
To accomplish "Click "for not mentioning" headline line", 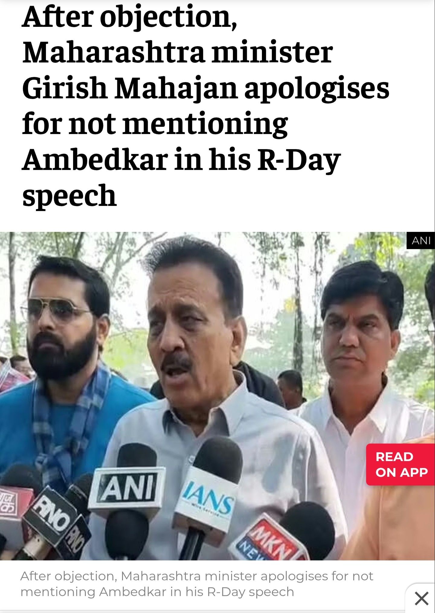I will click(155, 124).
